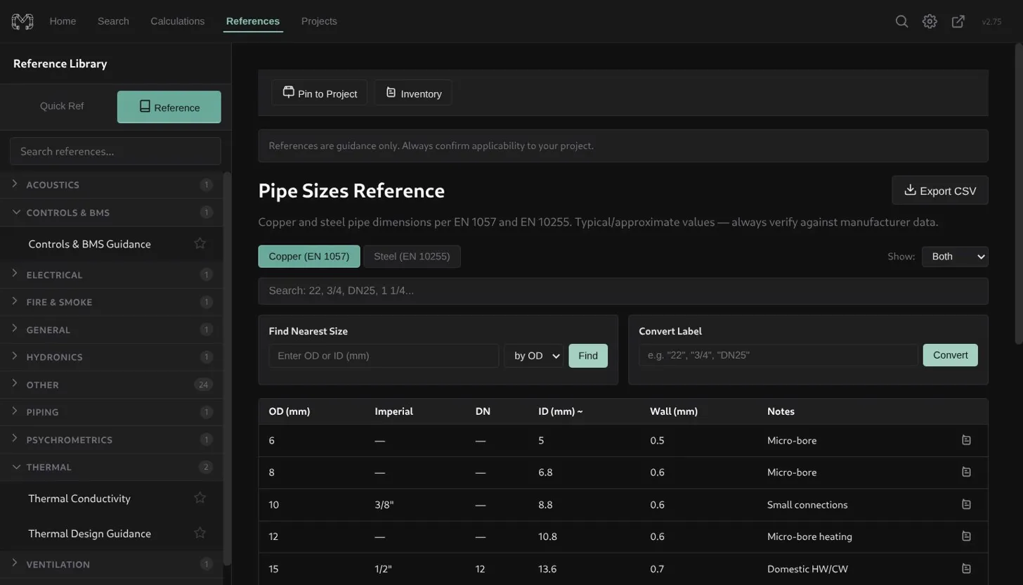Click the note icon on the 6 mm row

pos(966,439)
